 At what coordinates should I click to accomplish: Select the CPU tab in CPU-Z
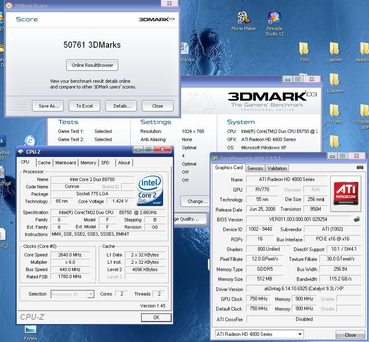tap(25, 162)
